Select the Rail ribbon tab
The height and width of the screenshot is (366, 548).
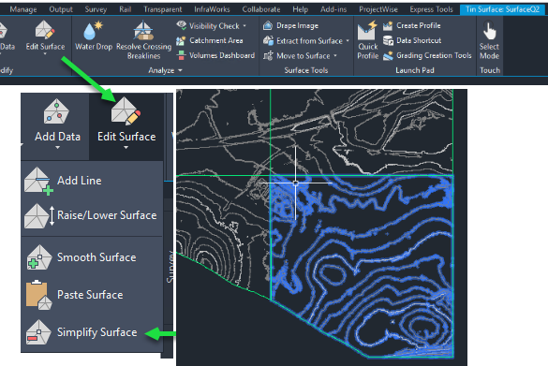[126, 9]
